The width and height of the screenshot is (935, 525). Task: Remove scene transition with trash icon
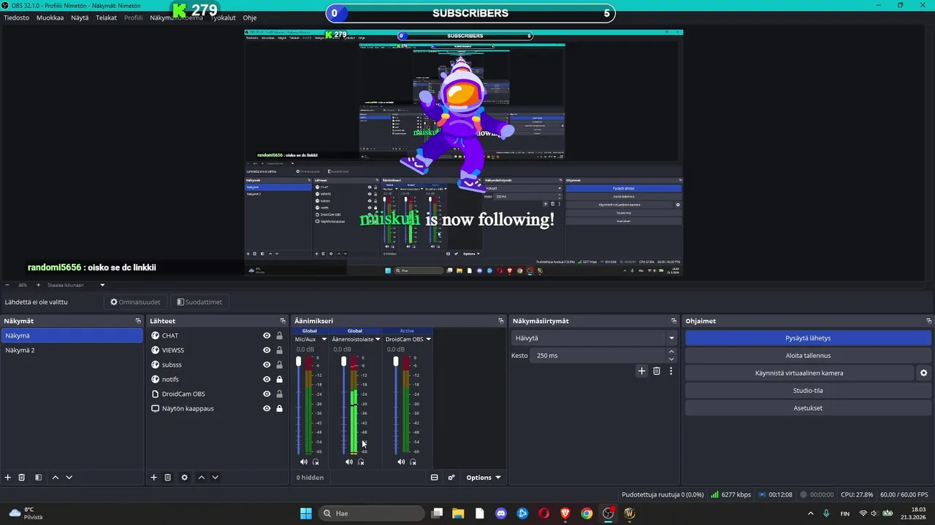click(x=656, y=371)
